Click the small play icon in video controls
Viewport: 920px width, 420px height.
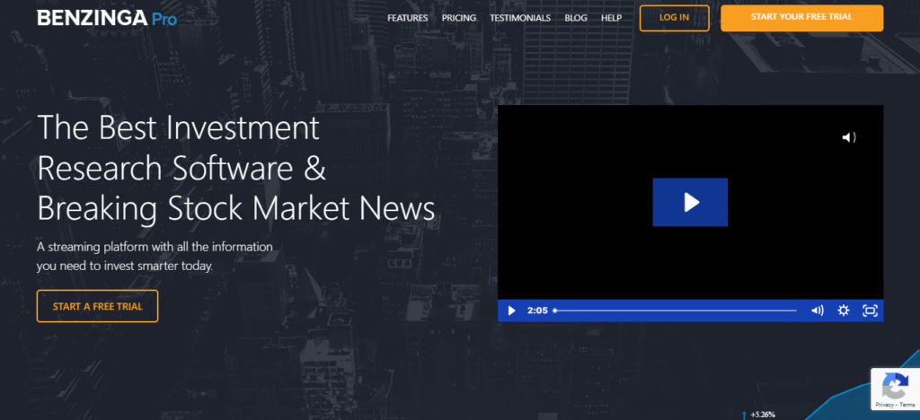pos(511,311)
